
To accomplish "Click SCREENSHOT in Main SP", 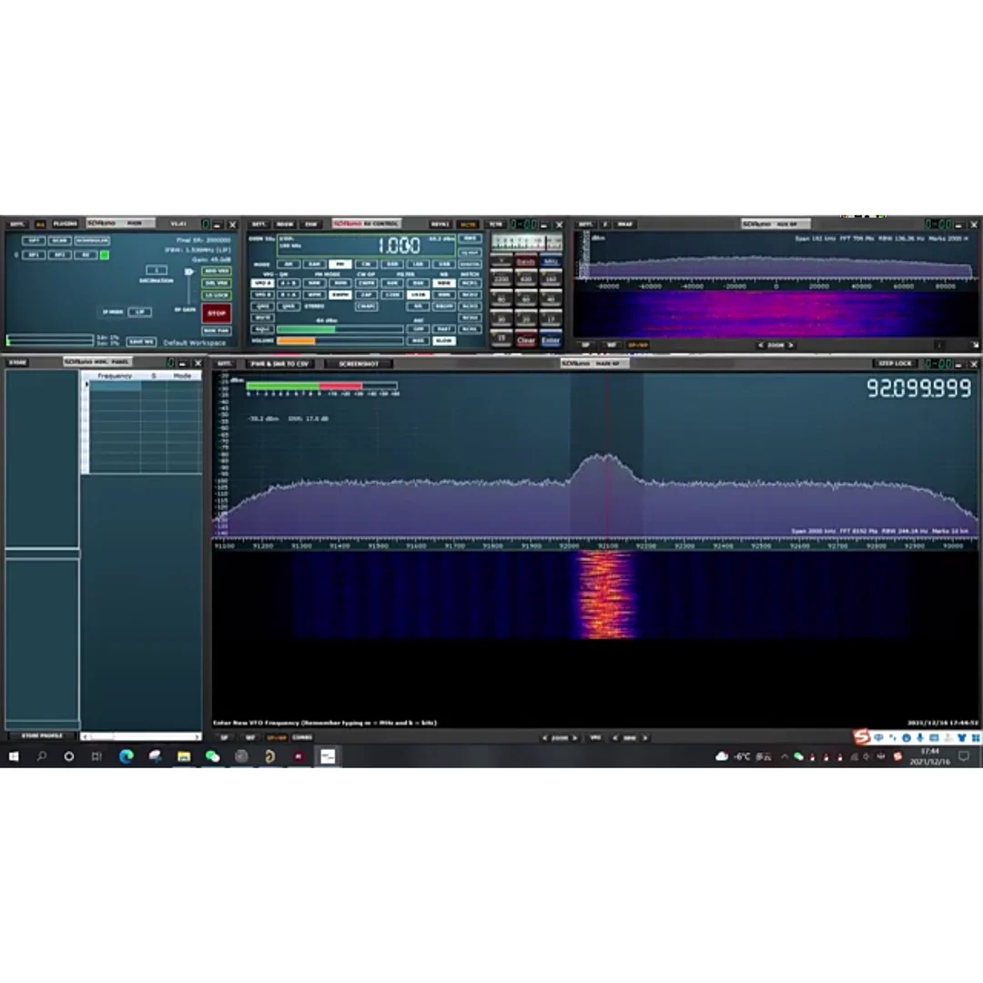I will tap(359, 363).
